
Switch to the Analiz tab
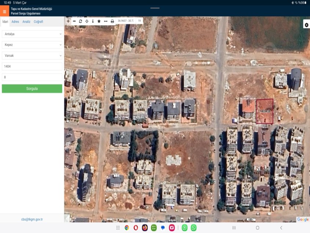[x=26, y=22]
